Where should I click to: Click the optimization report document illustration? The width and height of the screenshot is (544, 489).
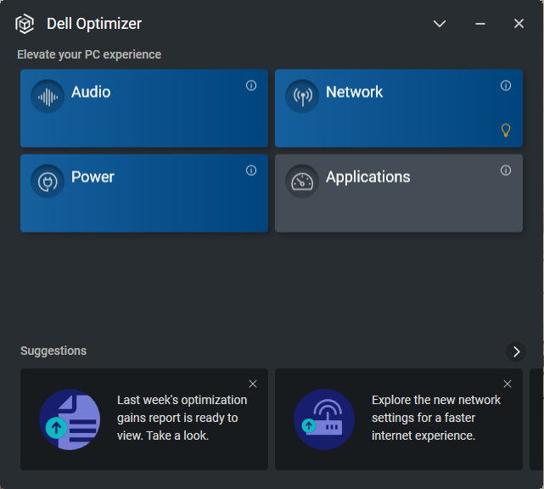coord(70,419)
